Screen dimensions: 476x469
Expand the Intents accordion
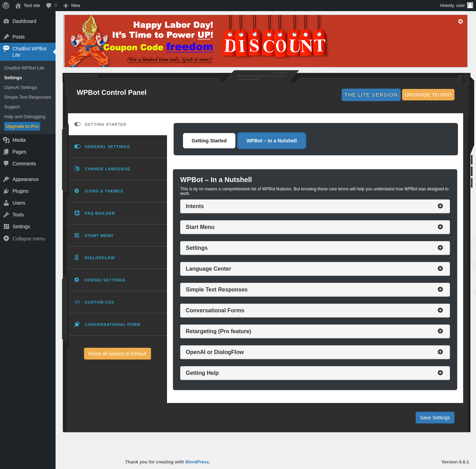[315, 206]
